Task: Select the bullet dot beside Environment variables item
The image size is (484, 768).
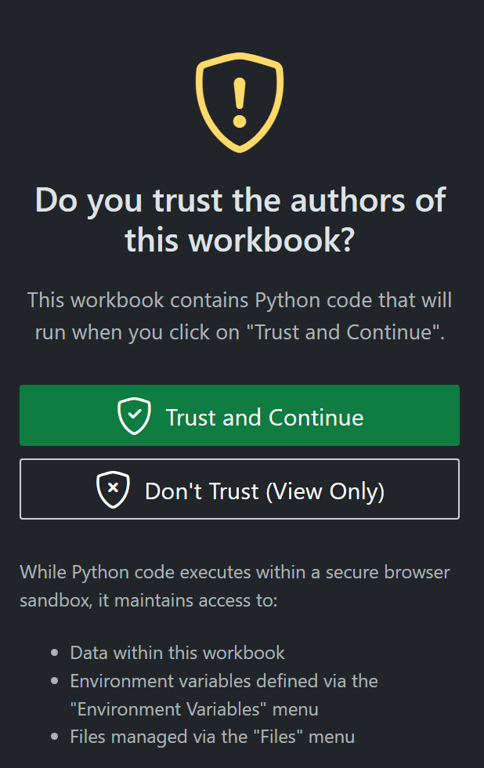Action: pyautogui.click(x=54, y=681)
